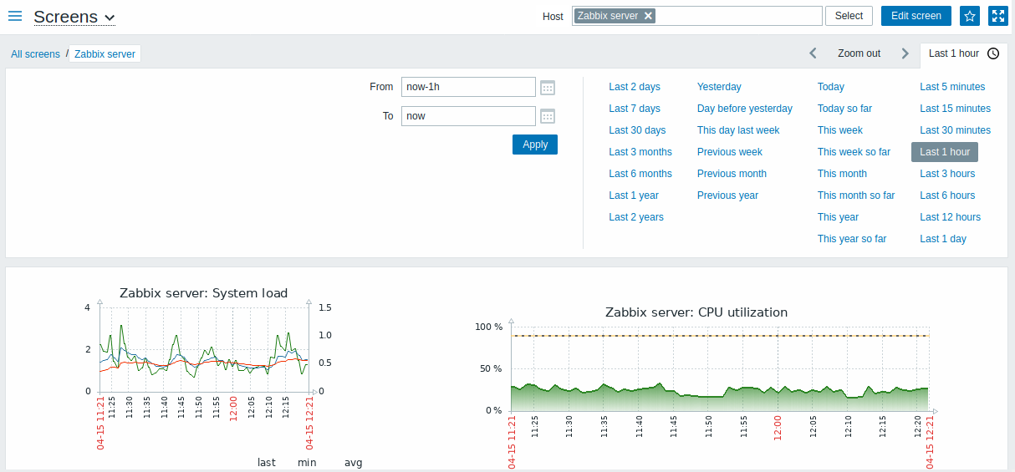The width and height of the screenshot is (1015, 472).
Task: Select Previous week period
Action: (730, 152)
